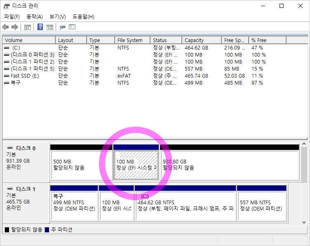This screenshot has height=246, width=310.
Task: Sort by the Free Sp... column header
Action: pos(235,40)
